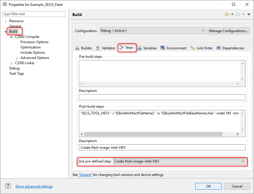This screenshot has width=254, height=194.
Task: Expand the Advanced Options node
Action: click(x=17, y=58)
